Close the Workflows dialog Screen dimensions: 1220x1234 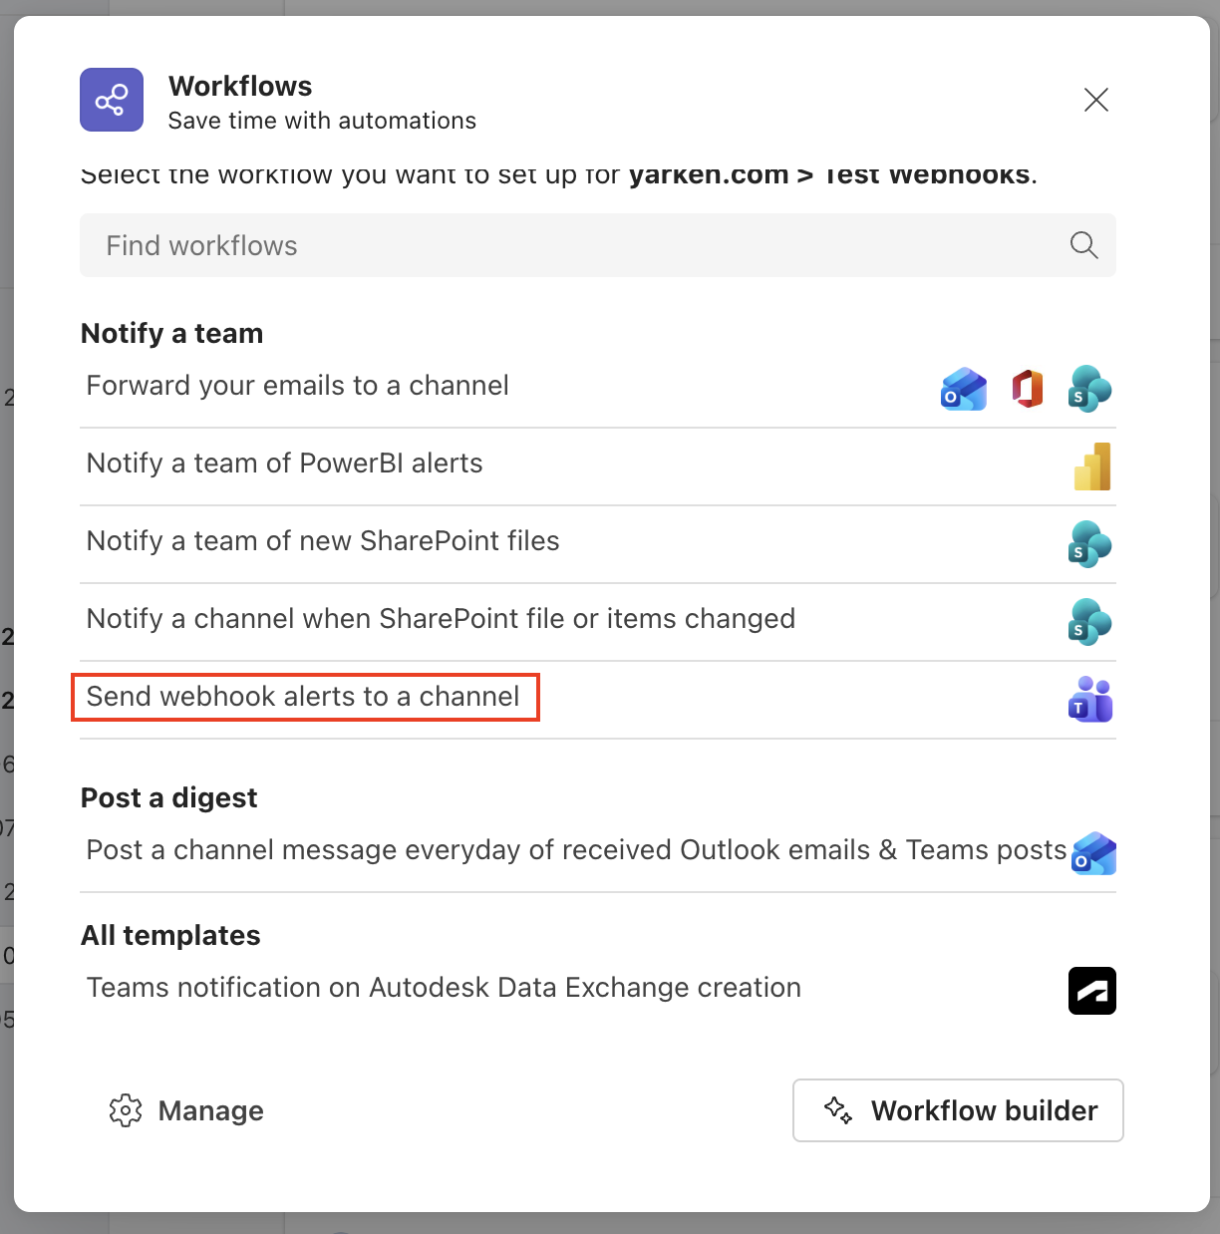pyautogui.click(x=1096, y=100)
